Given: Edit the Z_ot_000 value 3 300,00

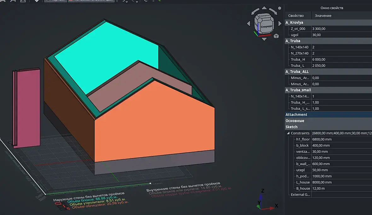Looking at the screenshot, I should point(342,29).
